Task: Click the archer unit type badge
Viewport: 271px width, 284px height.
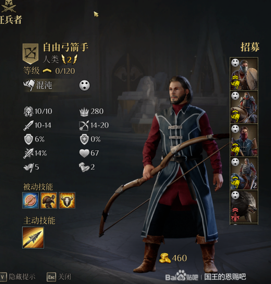Action: coord(30,53)
